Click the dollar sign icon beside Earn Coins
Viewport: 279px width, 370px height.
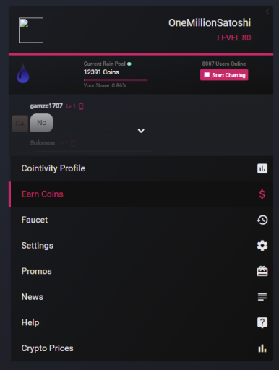coord(262,194)
